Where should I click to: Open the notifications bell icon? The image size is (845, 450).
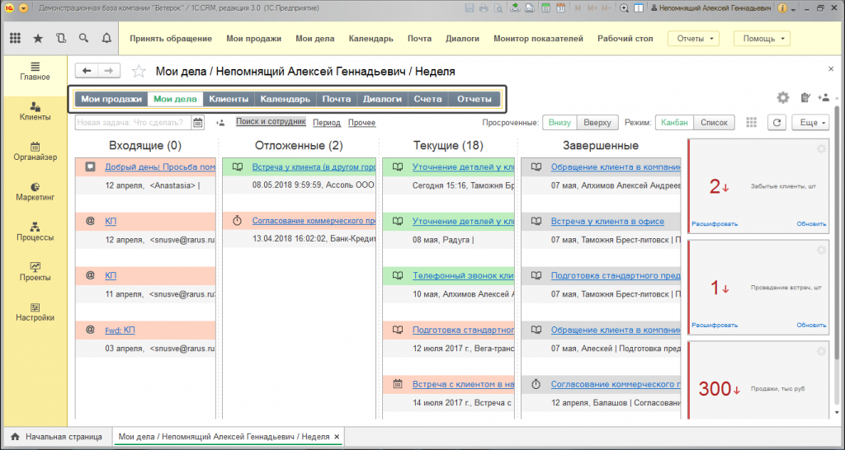pos(106,38)
